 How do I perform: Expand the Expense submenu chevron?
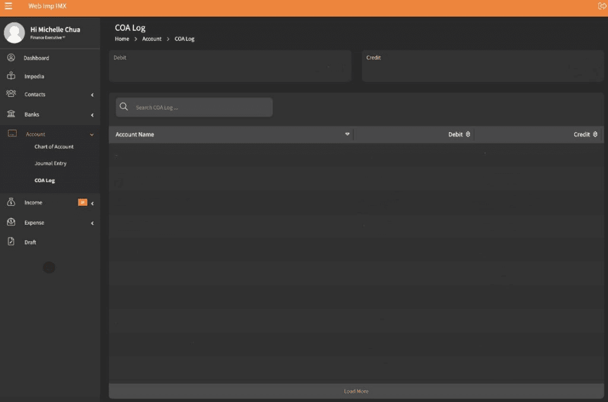[92, 223]
